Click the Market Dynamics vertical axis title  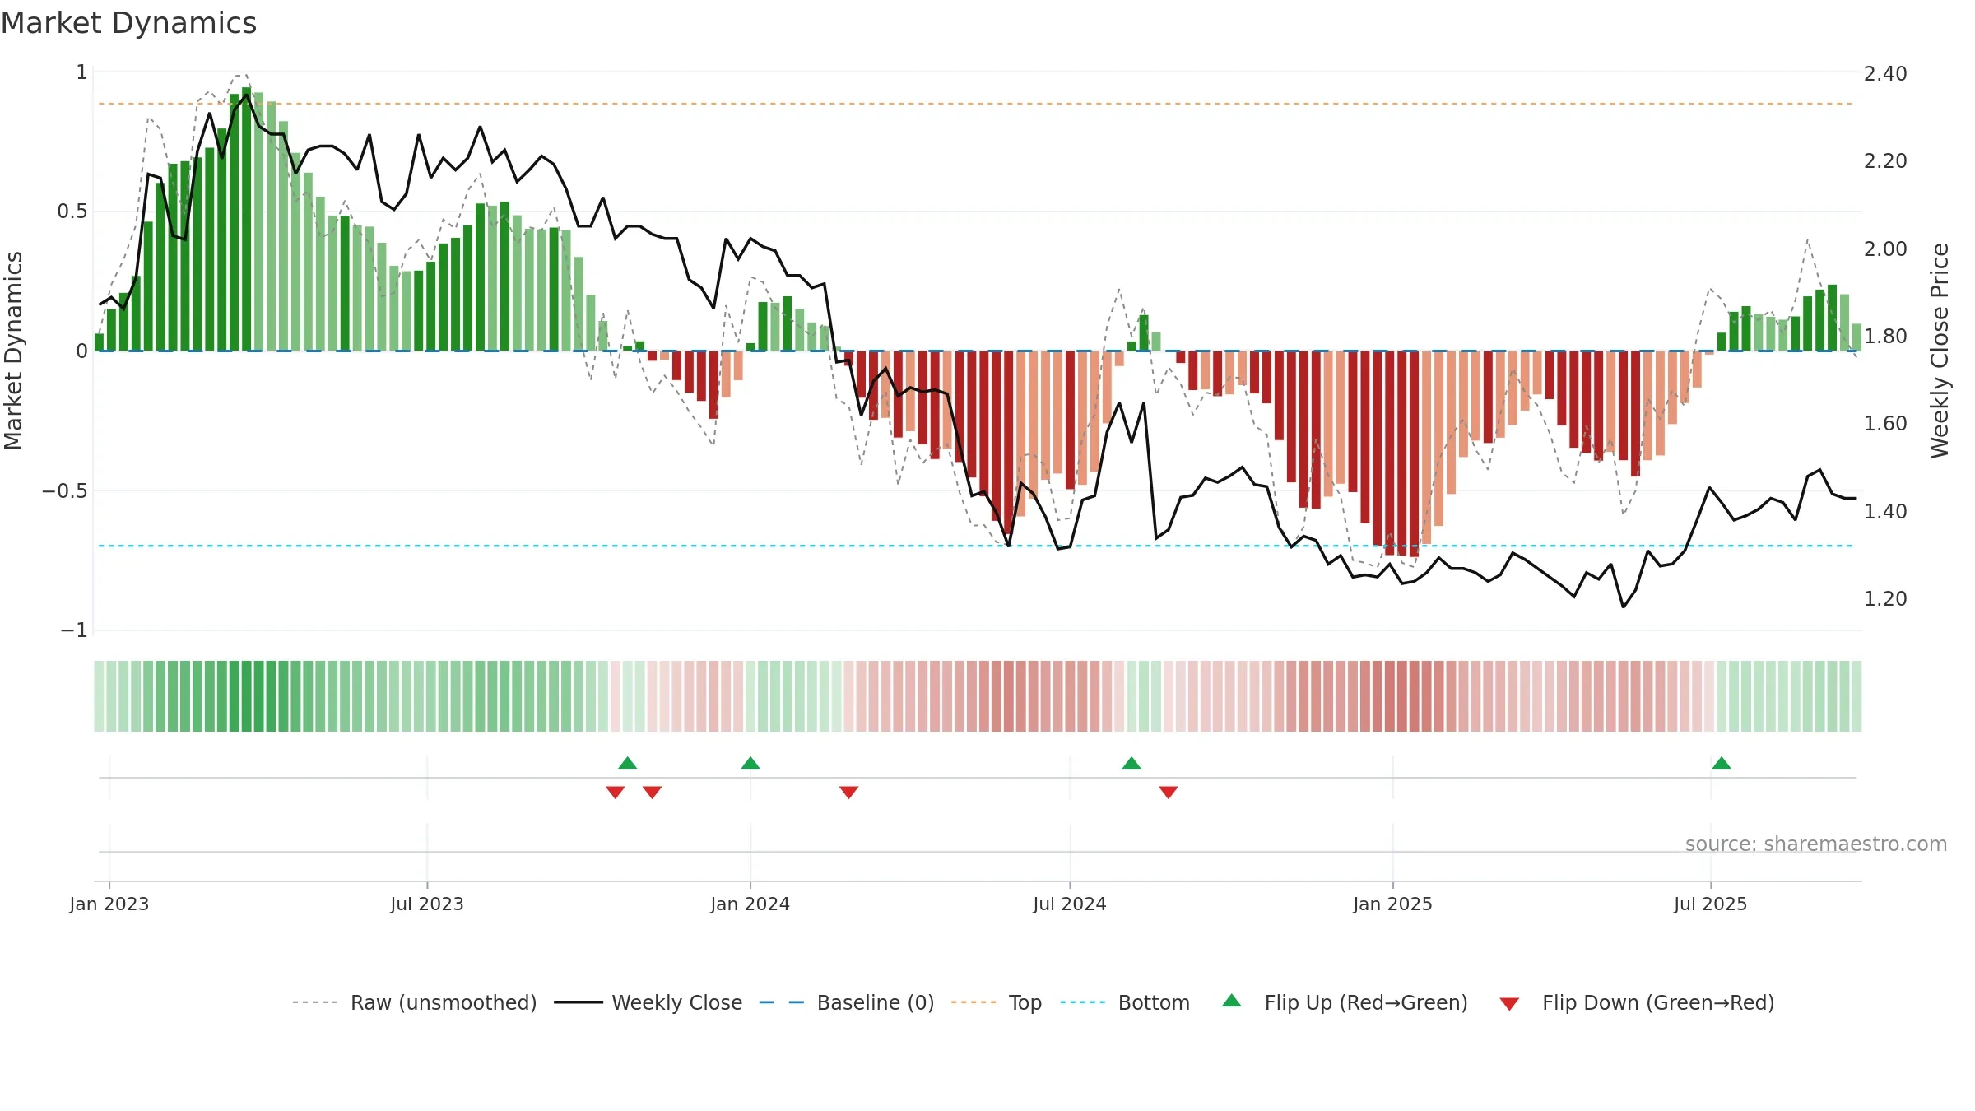tap(13, 351)
